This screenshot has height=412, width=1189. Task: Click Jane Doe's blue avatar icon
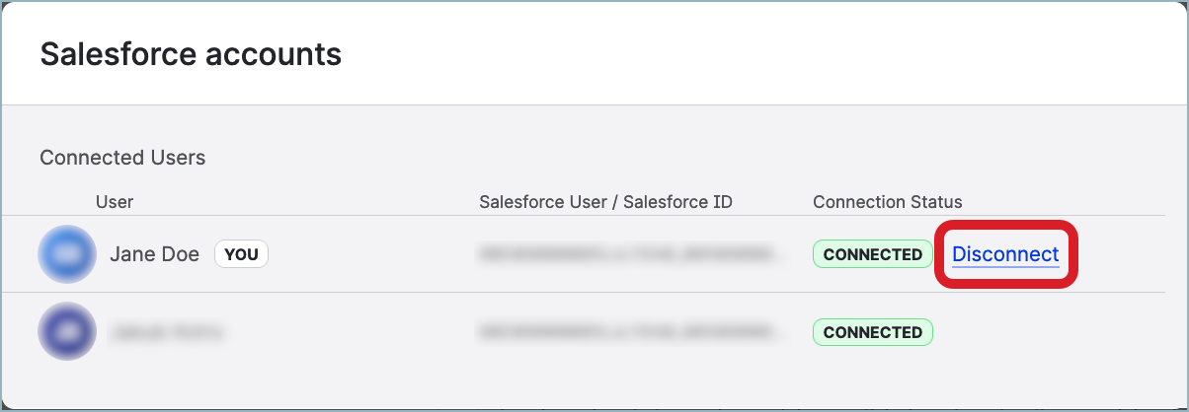tap(67, 254)
